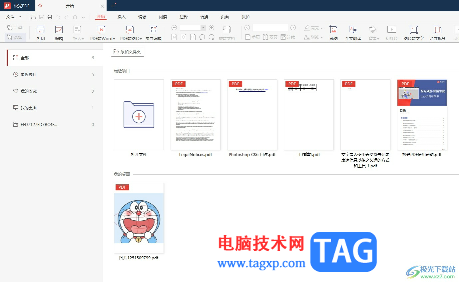
Task: Switch to the 阅读 ribbon tab
Action: click(x=163, y=17)
